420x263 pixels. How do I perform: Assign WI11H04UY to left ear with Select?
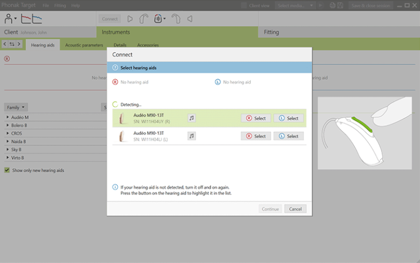coord(289,118)
